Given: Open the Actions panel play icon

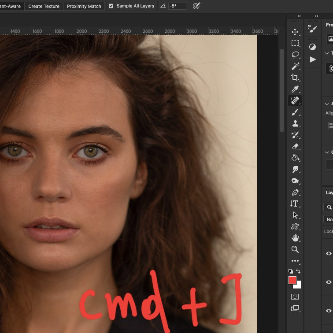Looking at the screenshot, I should [312, 59].
